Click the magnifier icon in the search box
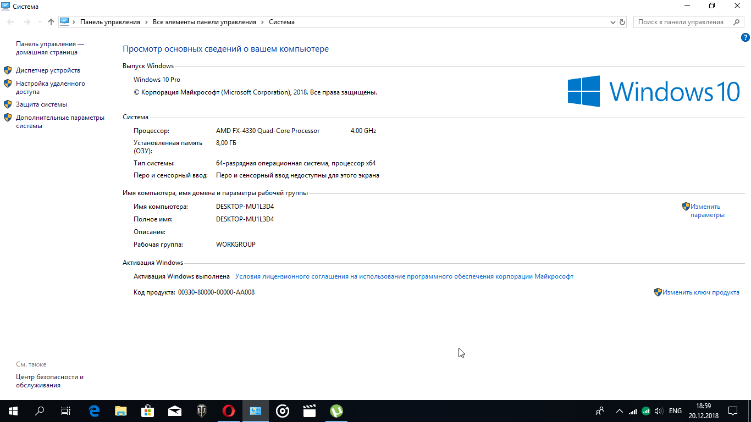Image resolution: width=751 pixels, height=422 pixels. pos(736,22)
